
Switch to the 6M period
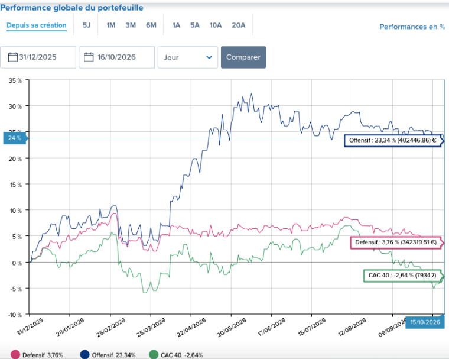click(151, 25)
